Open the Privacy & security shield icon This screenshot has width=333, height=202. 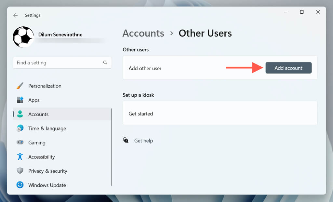click(x=20, y=171)
